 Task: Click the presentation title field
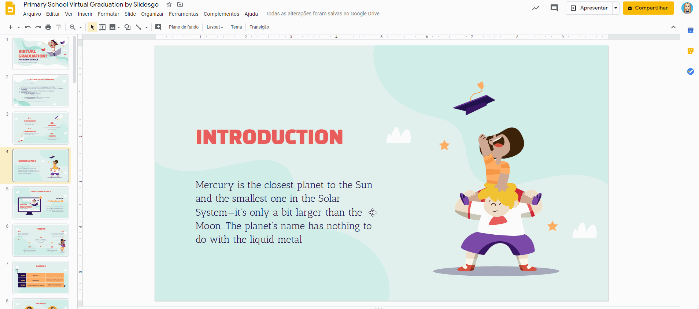tap(91, 4)
